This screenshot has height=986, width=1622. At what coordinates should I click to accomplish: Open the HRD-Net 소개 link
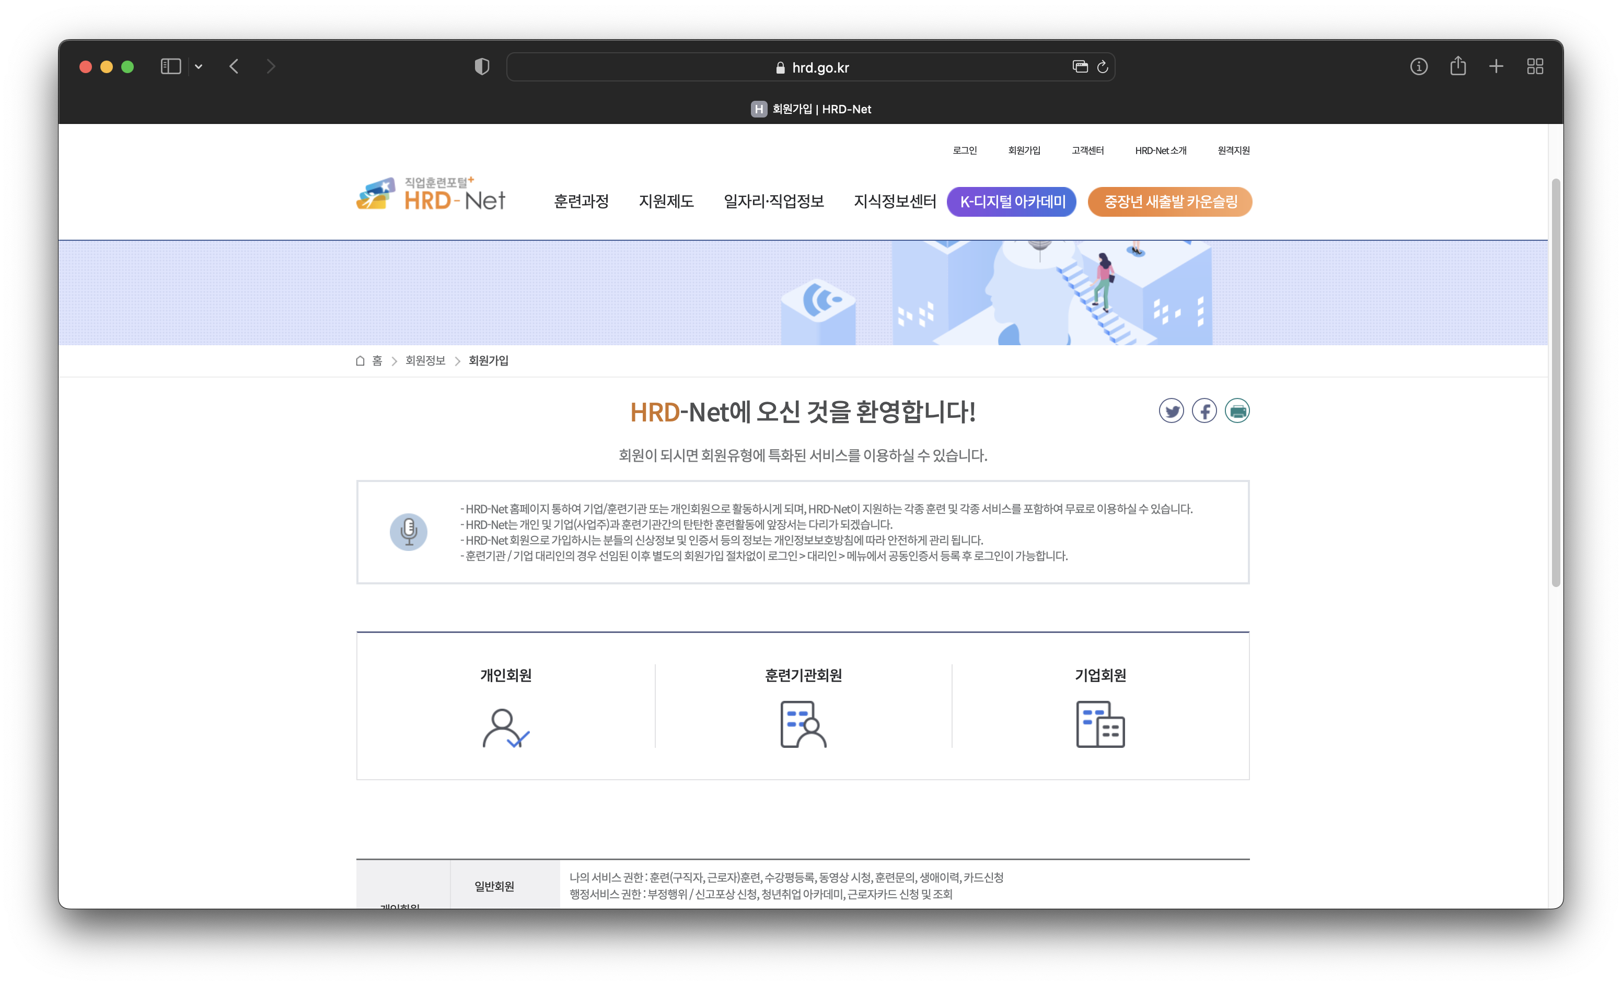click(1160, 150)
